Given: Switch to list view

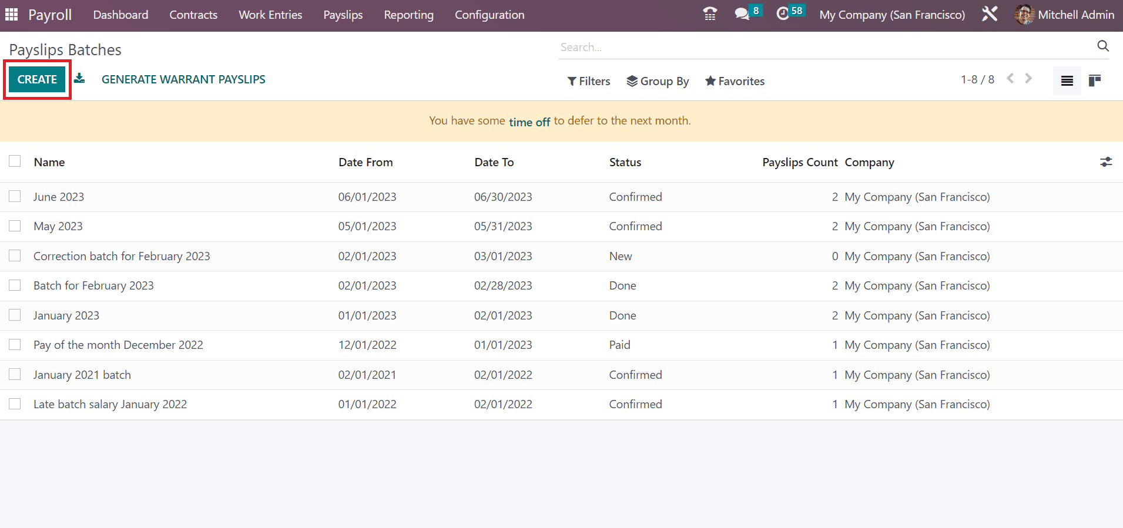Looking at the screenshot, I should [1067, 80].
